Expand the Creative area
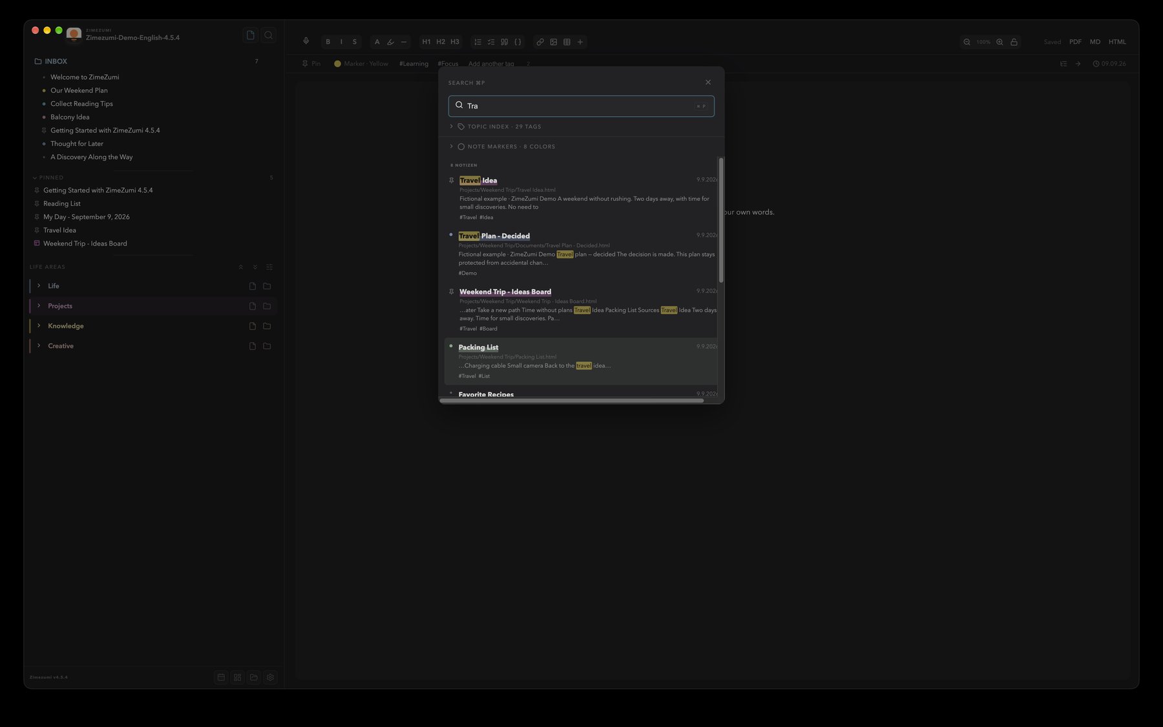 [x=39, y=346]
